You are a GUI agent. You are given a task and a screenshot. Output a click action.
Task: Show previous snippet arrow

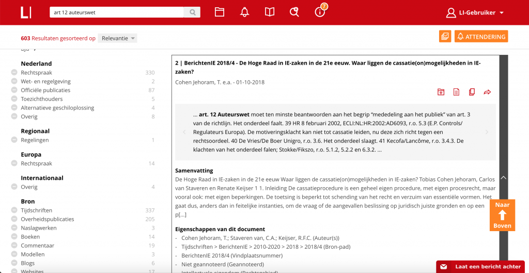coord(184,132)
